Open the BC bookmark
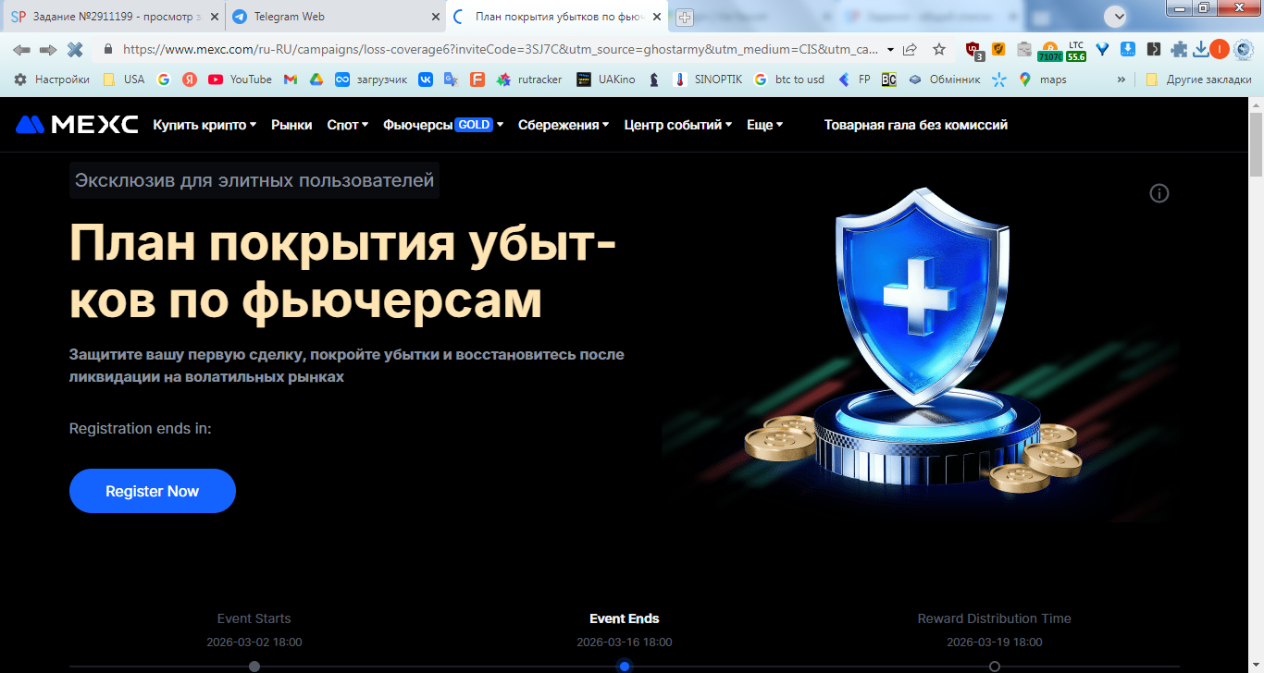Image resolution: width=1264 pixels, height=673 pixels. (889, 80)
